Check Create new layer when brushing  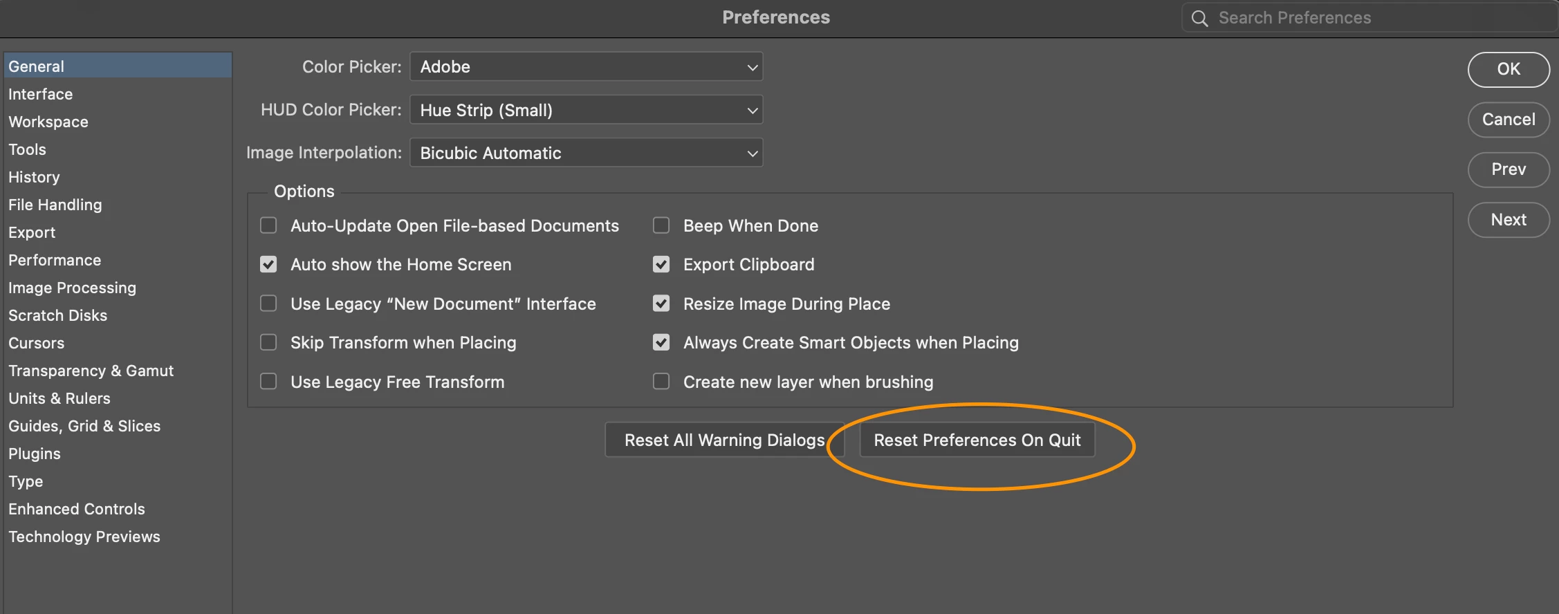coord(661,382)
